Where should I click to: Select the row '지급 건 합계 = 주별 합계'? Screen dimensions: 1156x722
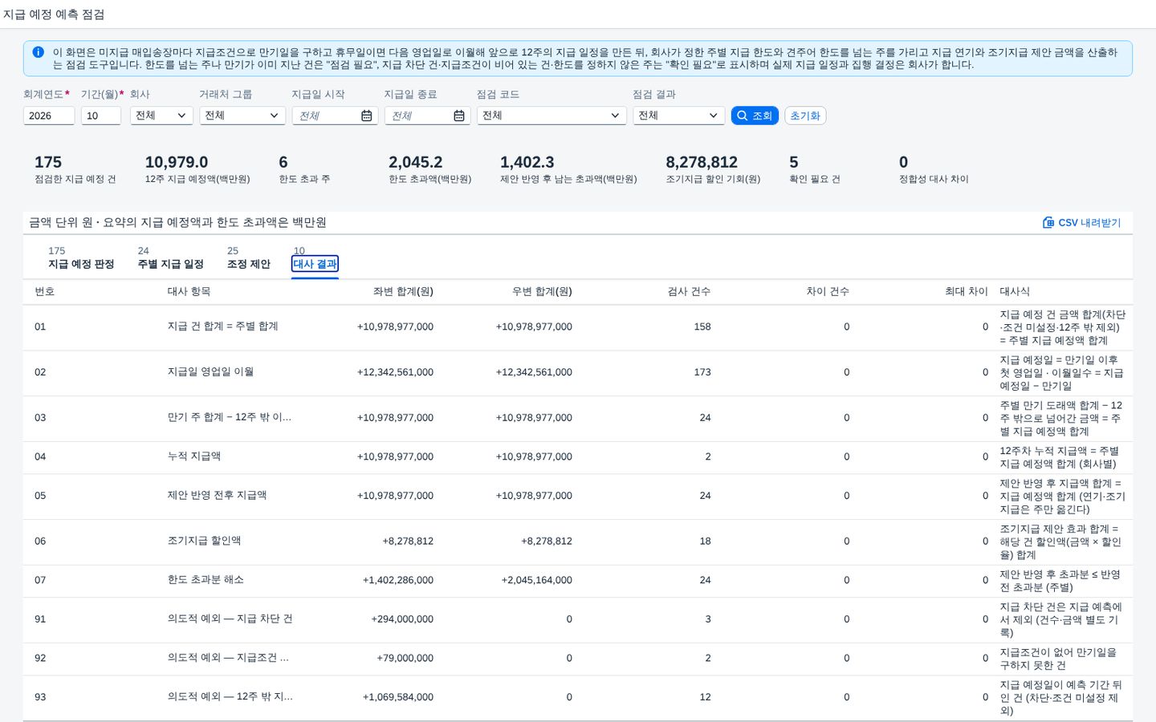tap(578, 327)
